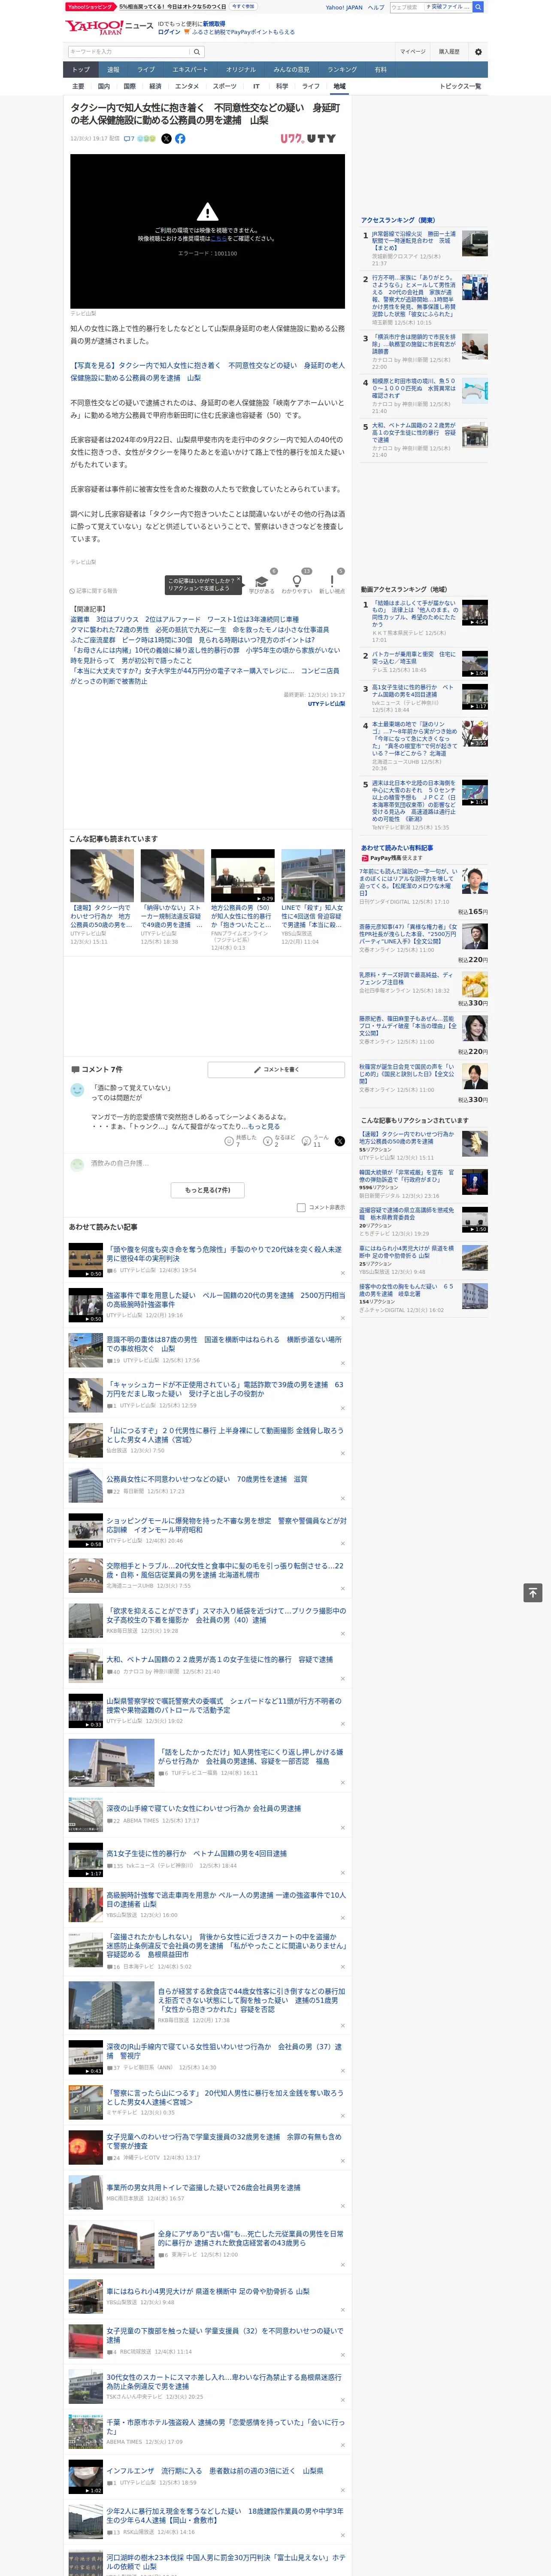
Task: Open the comment count icon under the headline
Action: (x=129, y=139)
